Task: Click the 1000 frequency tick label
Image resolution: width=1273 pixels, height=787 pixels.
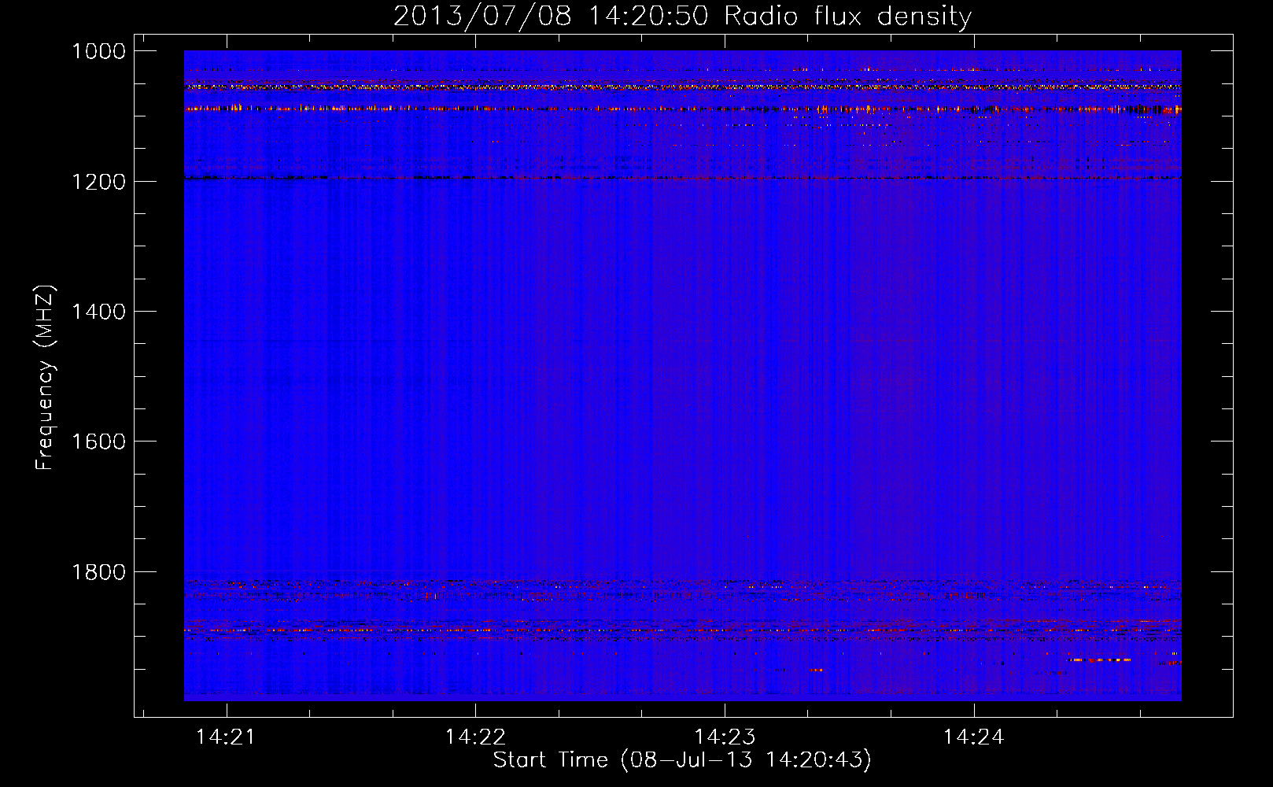Action: click(98, 51)
